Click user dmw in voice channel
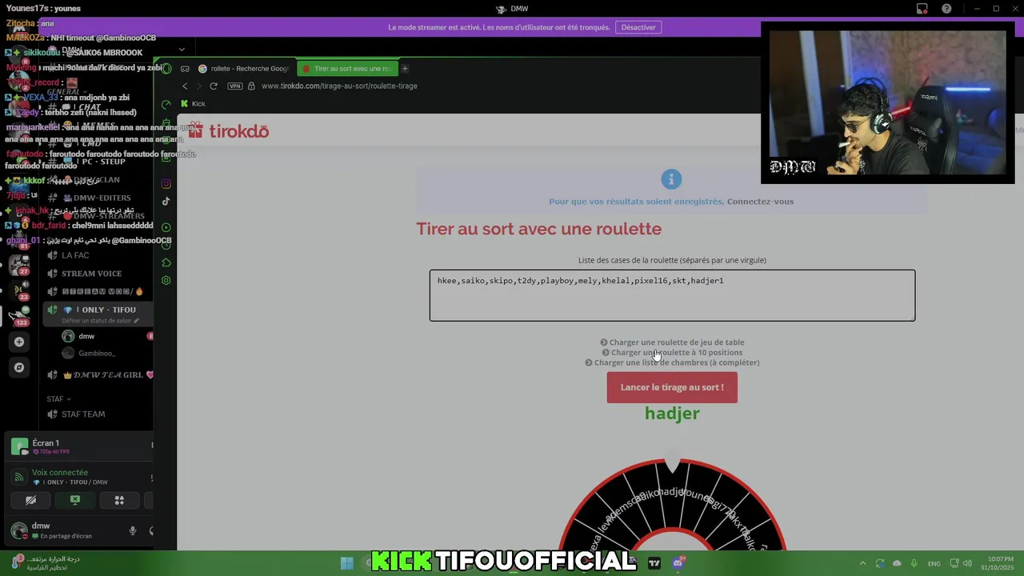The image size is (1024, 576). pyautogui.click(x=86, y=336)
